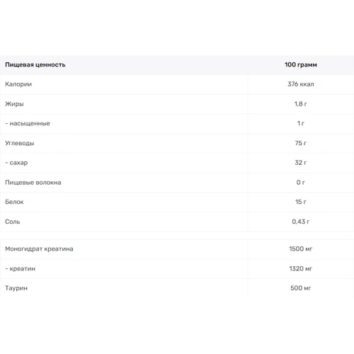The height and width of the screenshot is (354, 354).
Task: Click the 'Углеводы' row label
Action: coord(20,143)
